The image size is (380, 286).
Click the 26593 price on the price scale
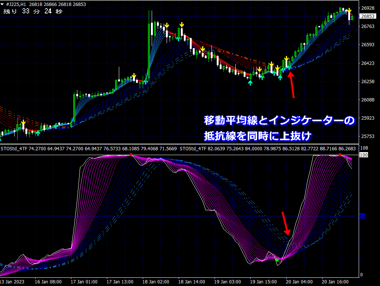pos(368,45)
